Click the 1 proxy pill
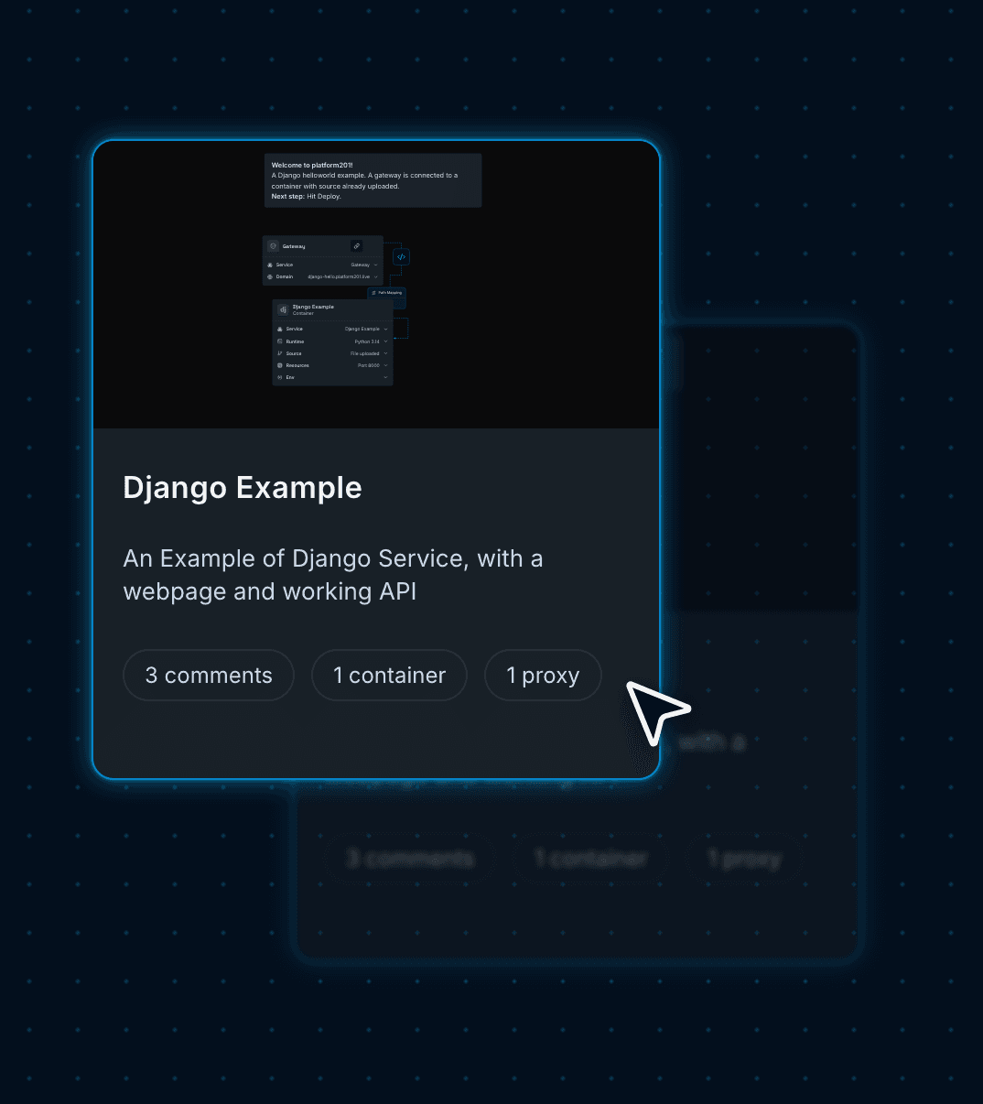 point(543,676)
